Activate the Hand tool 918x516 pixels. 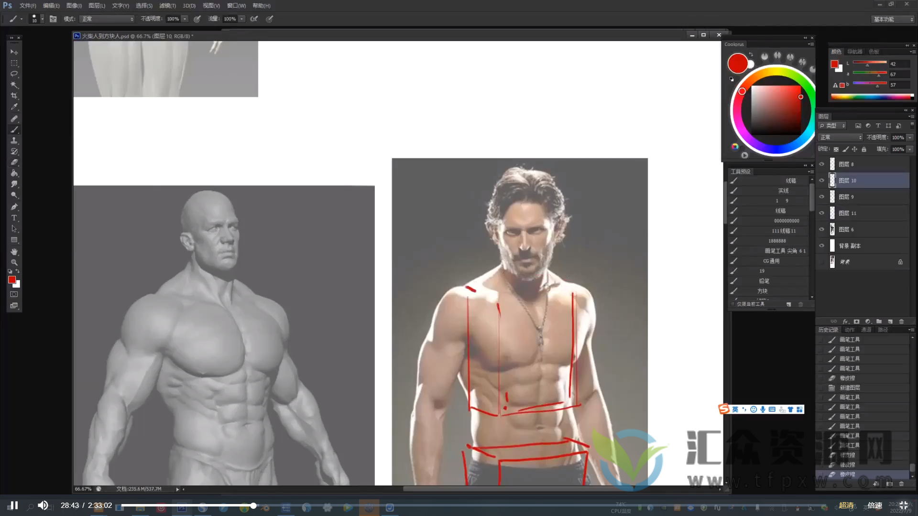[x=14, y=251]
